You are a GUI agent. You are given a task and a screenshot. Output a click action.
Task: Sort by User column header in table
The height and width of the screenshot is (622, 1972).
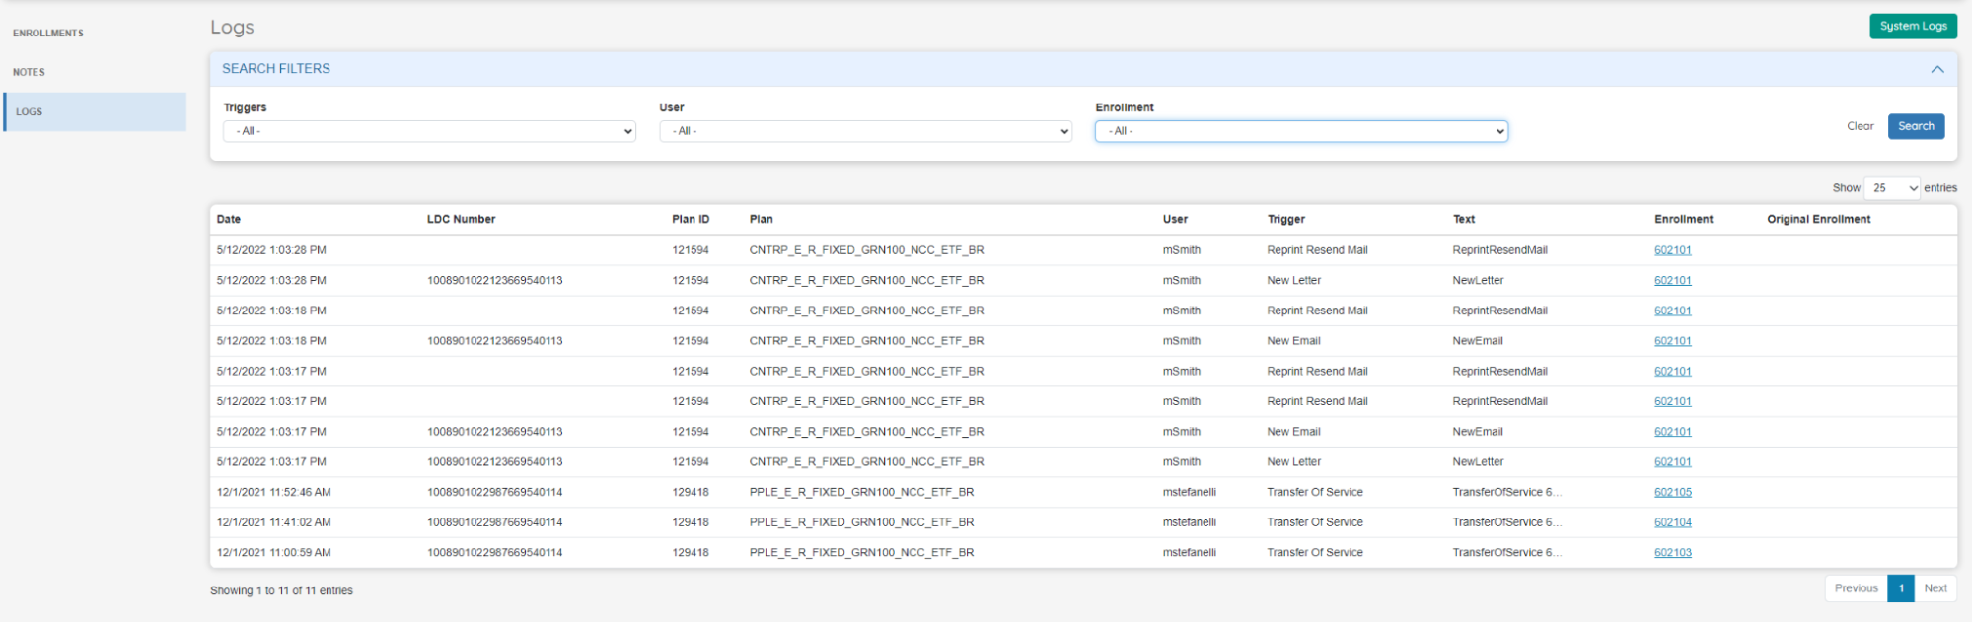[x=1175, y=220]
